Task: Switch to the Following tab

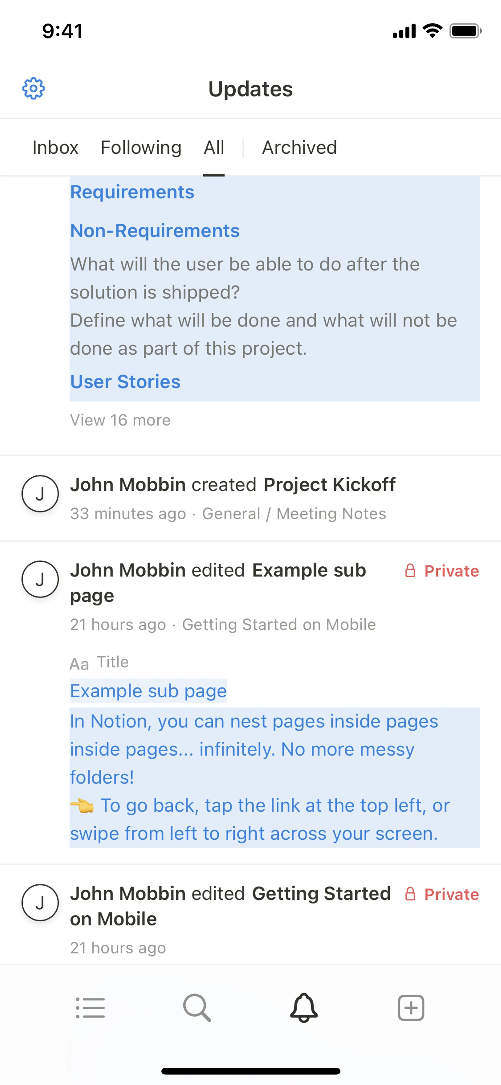Action: [141, 147]
